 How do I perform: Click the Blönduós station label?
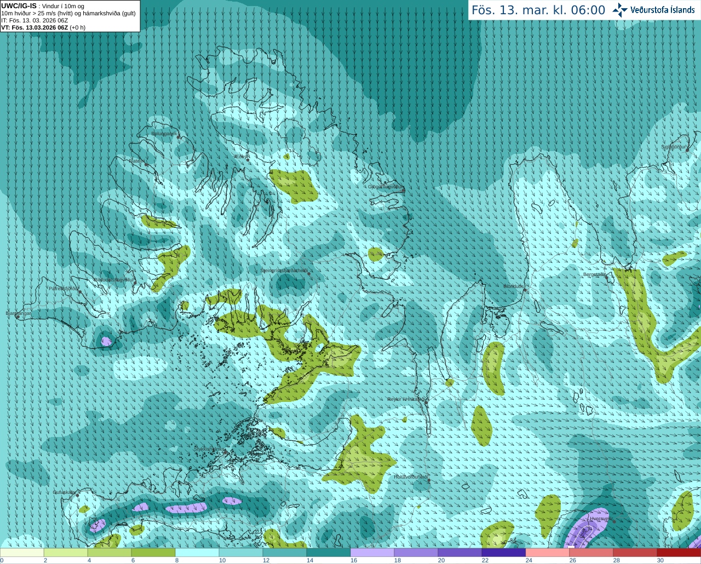coord(514,286)
